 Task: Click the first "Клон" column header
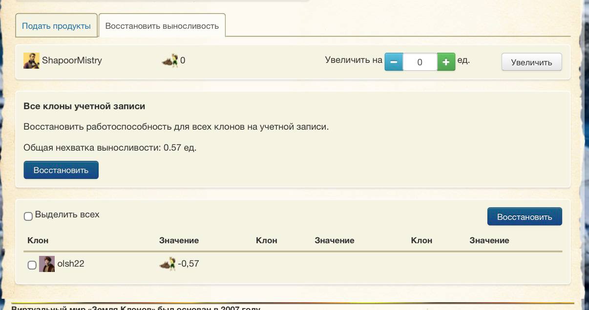click(x=38, y=240)
